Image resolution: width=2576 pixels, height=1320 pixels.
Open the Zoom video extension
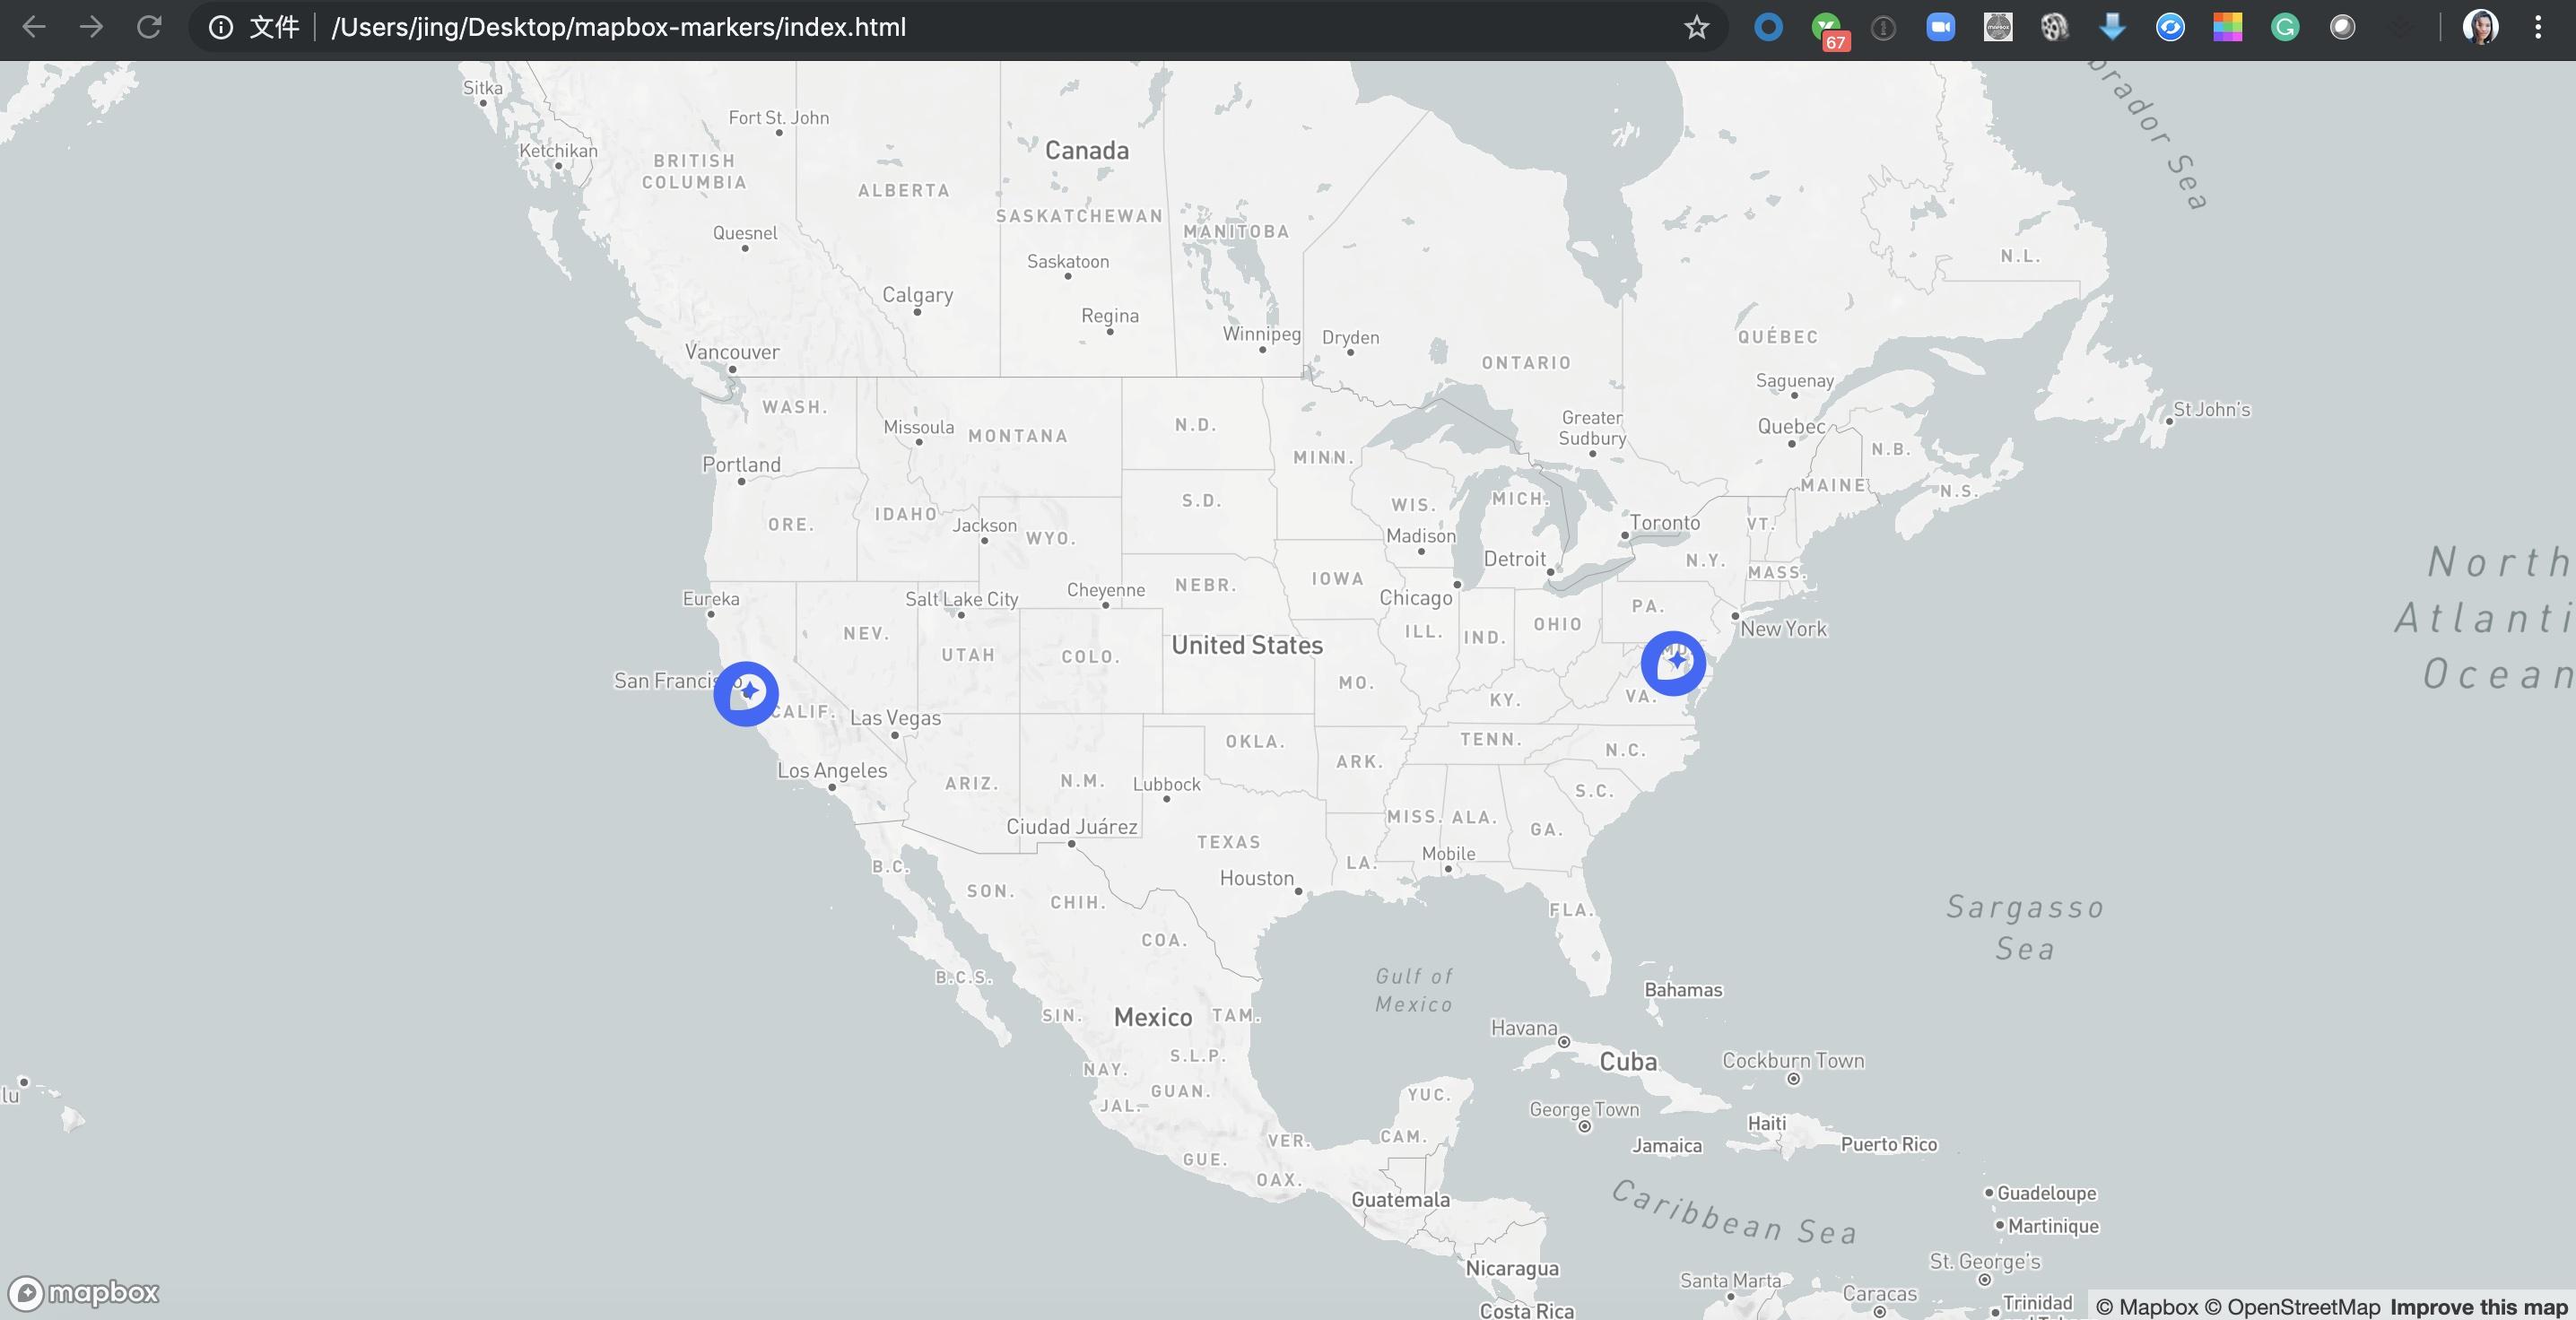coord(1940,27)
